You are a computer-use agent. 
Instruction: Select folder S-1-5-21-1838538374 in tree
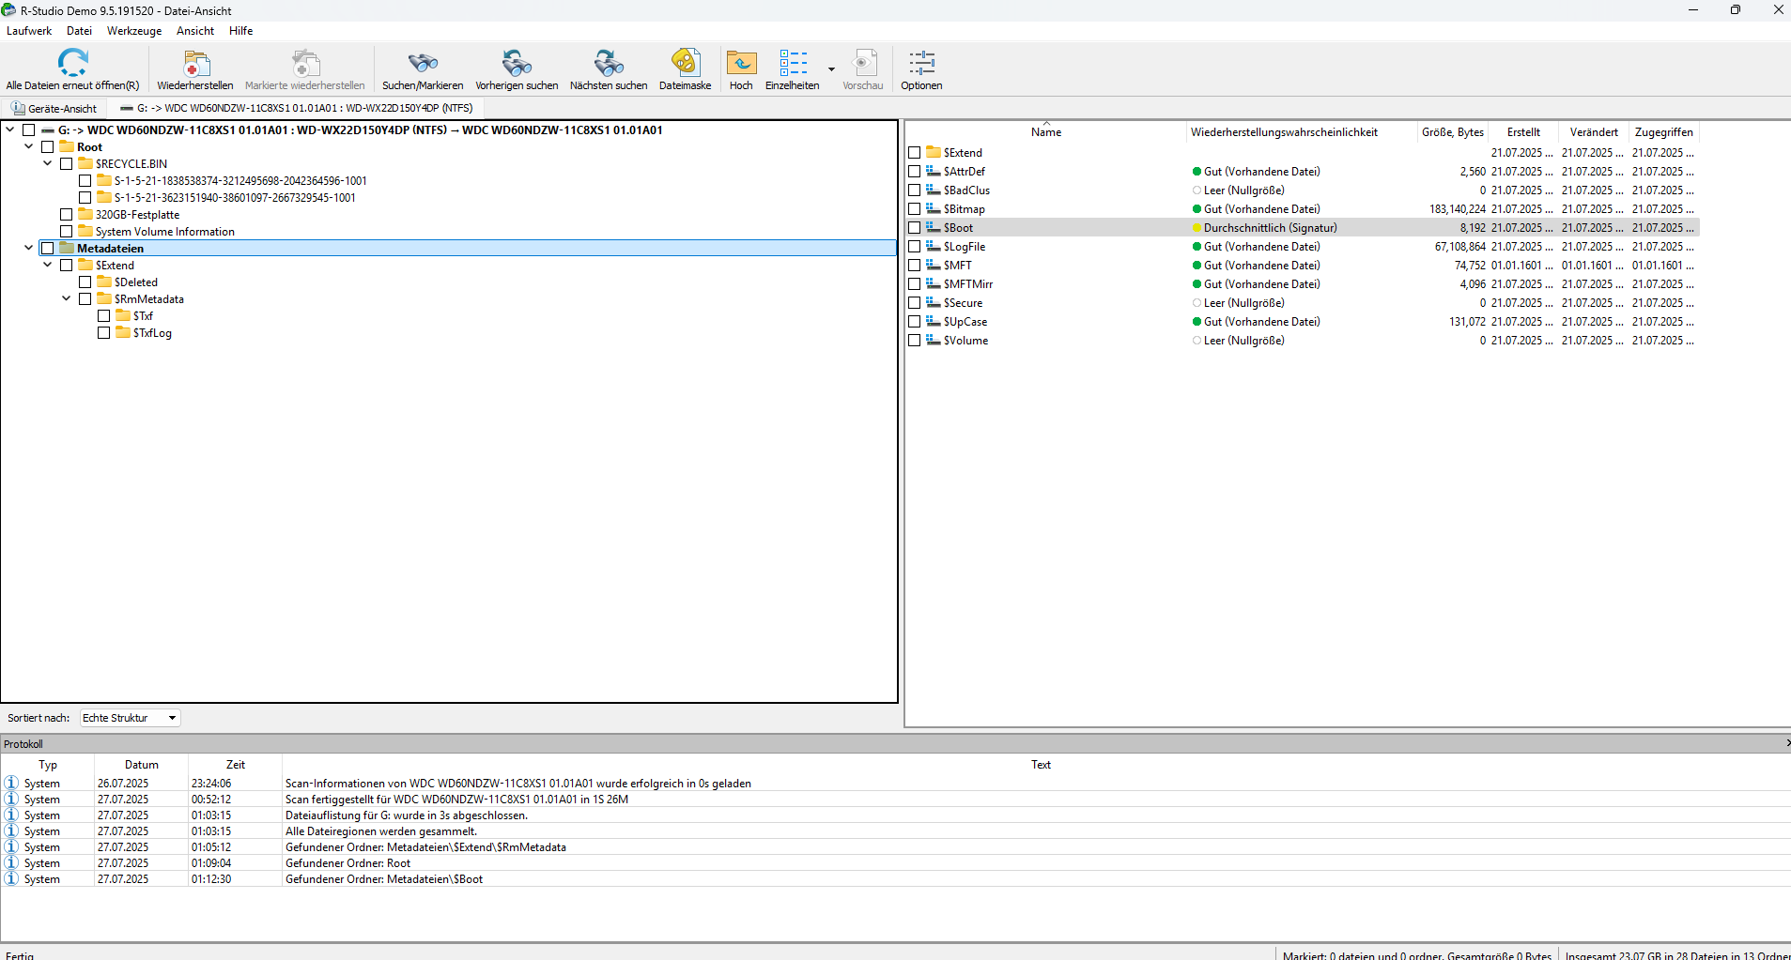click(240, 181)
